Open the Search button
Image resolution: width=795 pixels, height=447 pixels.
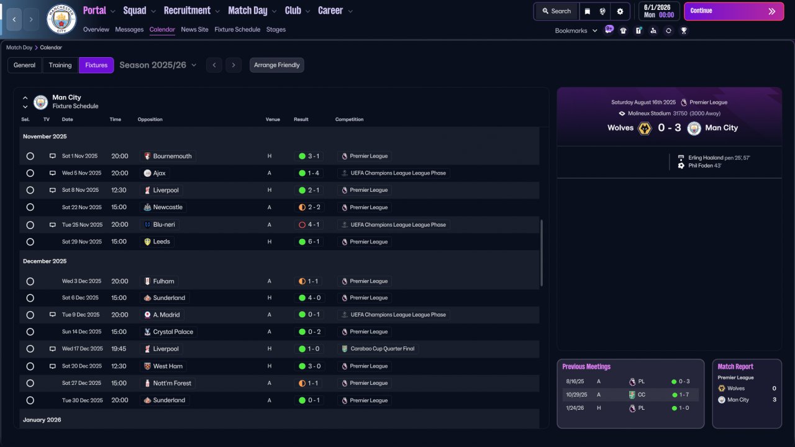556,11
